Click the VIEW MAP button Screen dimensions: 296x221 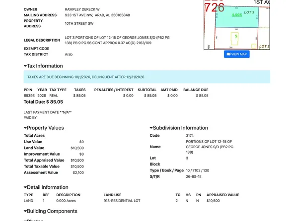coord(236,55)
